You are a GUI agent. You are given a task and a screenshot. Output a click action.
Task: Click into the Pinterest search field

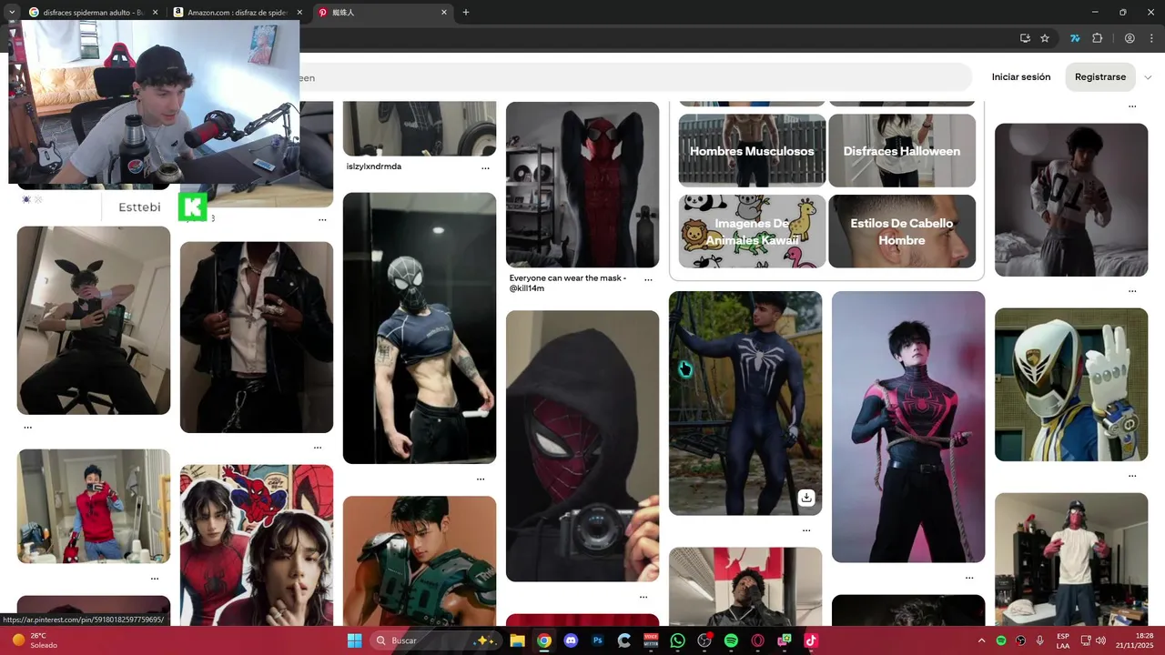[635, 77]
